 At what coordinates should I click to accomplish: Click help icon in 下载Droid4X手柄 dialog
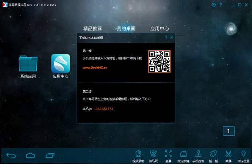point(166,37)
